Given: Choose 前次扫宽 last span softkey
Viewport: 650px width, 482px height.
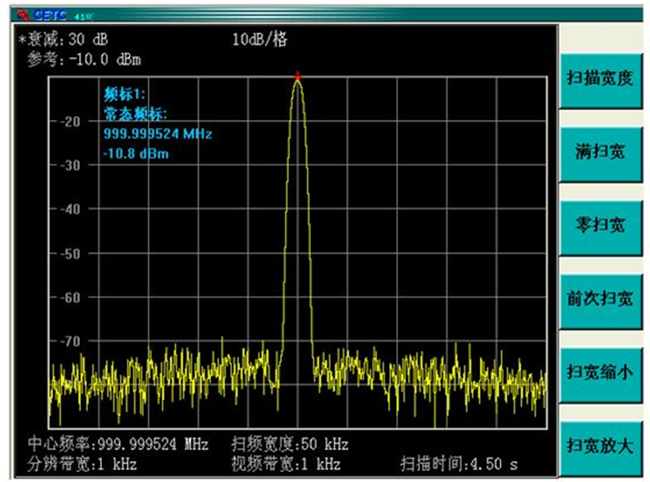Looking at the screenshot, I should click(600, 298).
